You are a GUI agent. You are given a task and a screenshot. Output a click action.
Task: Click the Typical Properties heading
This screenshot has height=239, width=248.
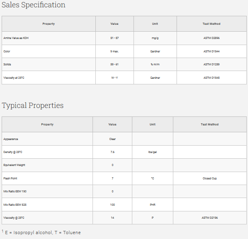coord(32,106)
